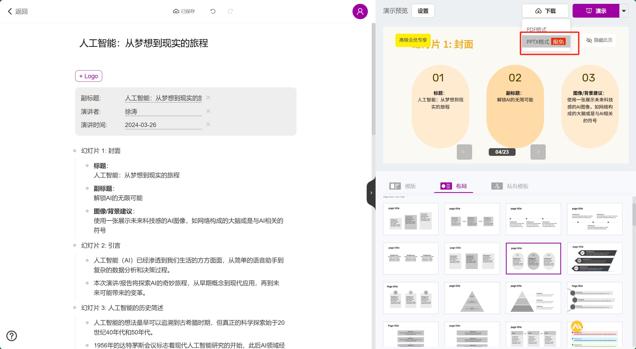Clear the 演讲者 field with its X icon

coord(208,111)
